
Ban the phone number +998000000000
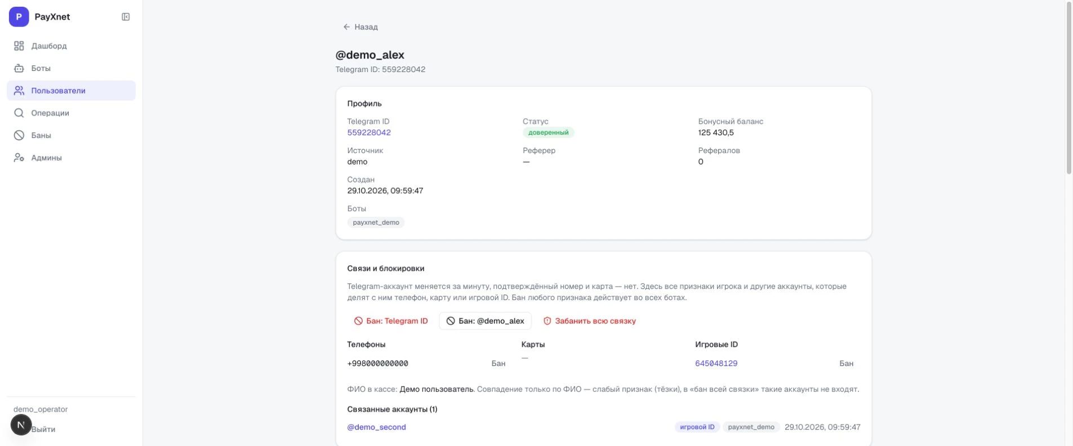498,364
